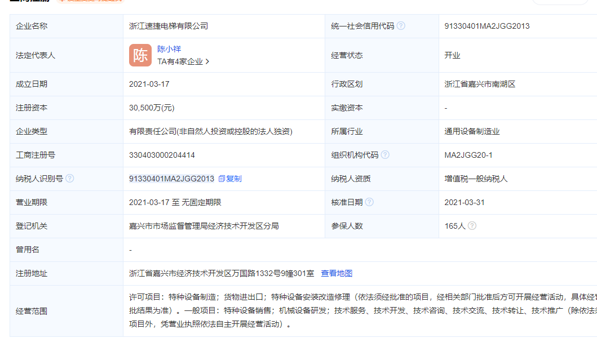Click the help icon next to 统一社会信用代码
Screen dimensions: 597x338
click(401, 25)
